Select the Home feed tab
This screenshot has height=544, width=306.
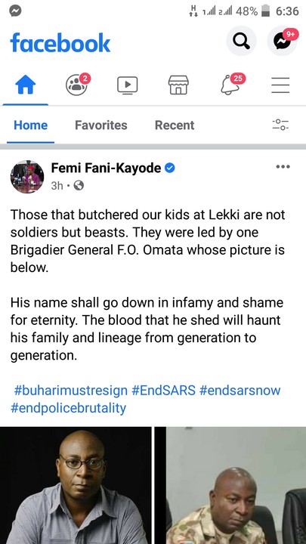point(30,125)
